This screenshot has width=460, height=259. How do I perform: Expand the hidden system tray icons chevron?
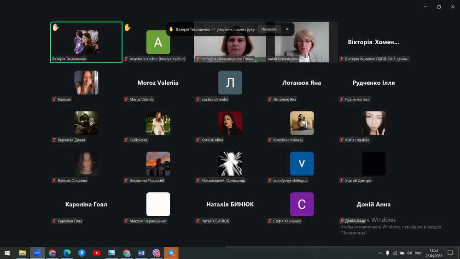380,253
